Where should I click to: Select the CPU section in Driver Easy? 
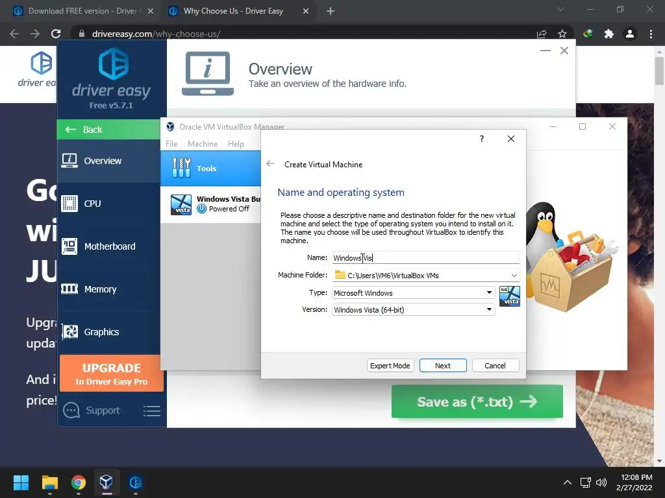coord(108,204)
